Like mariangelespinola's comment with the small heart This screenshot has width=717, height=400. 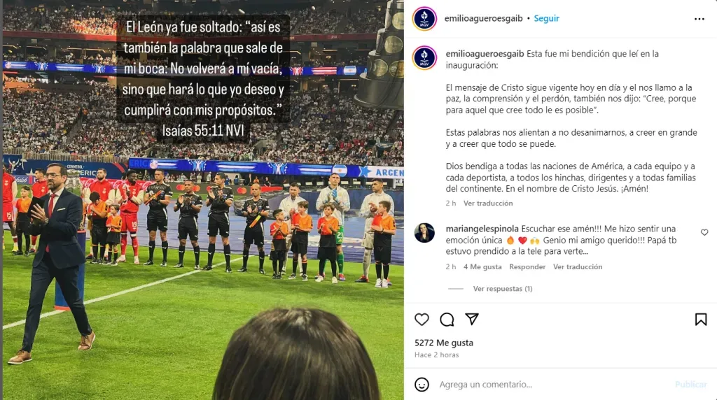(x=704, y=232)
